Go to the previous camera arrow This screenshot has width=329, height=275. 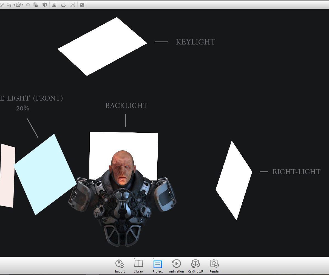(14, 5)
